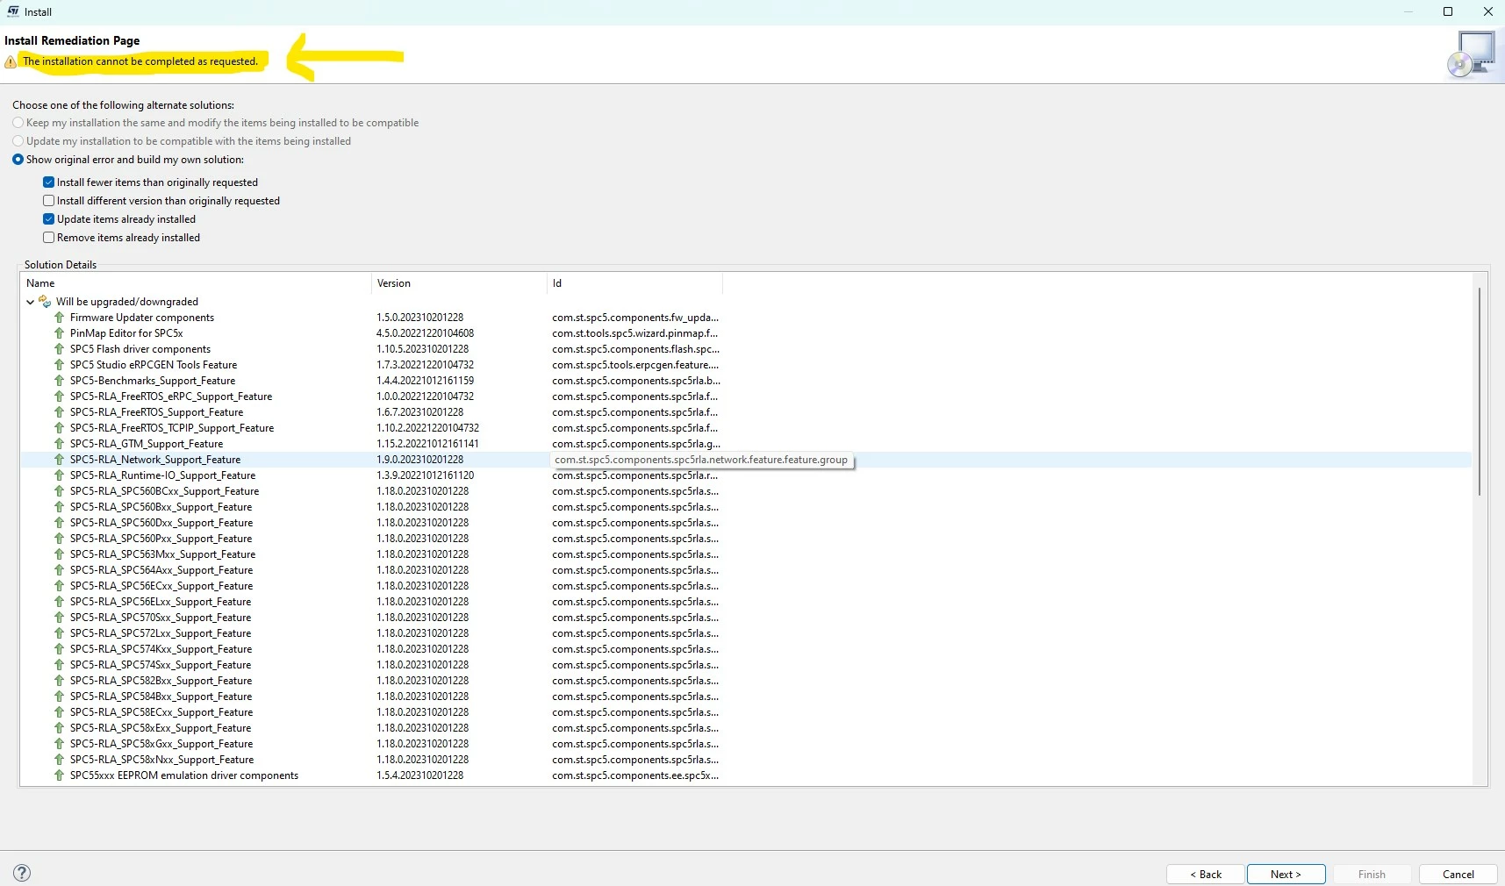This screenshot has width=1505, height=886.
Task: Click upgrade arrow for SPC5-RLA_SPC560BCxx_Support_Feature
Action: pyautogui.click(x=60, y=491)
